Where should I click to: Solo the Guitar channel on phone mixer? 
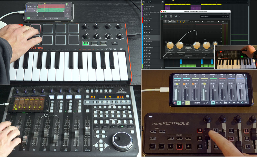(x=205, y=84)
